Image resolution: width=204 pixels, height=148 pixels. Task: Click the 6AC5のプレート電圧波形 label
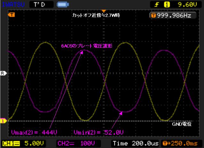coord(87,46)
